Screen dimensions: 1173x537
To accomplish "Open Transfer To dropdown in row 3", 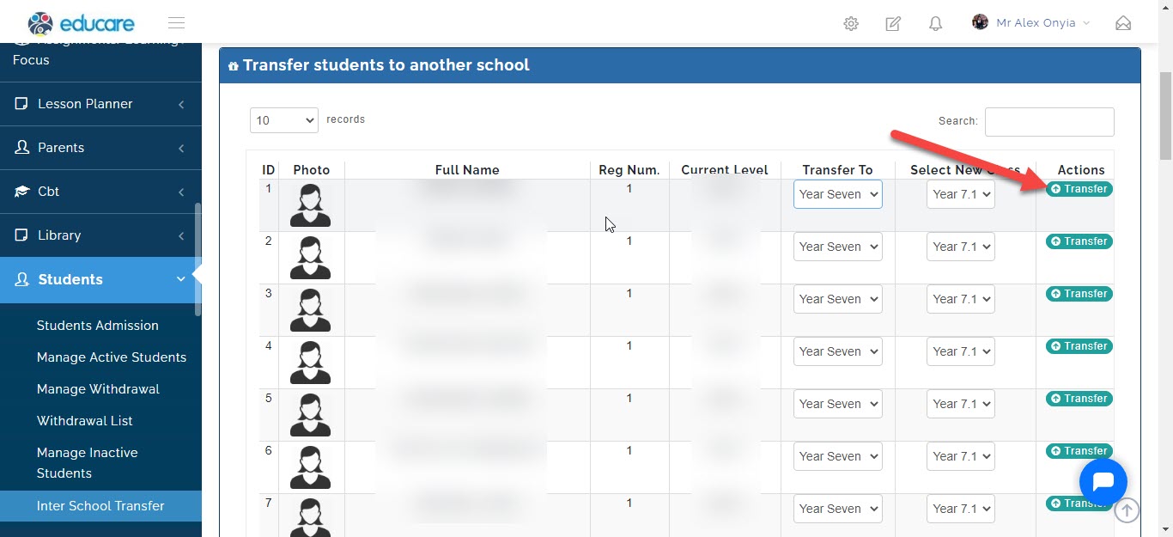I will (838, 299).
